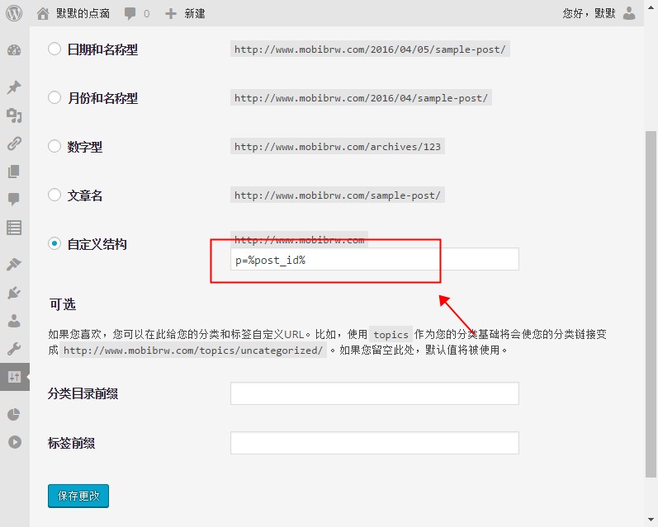Select the 数字型 permalink radio button

point(54,147)
